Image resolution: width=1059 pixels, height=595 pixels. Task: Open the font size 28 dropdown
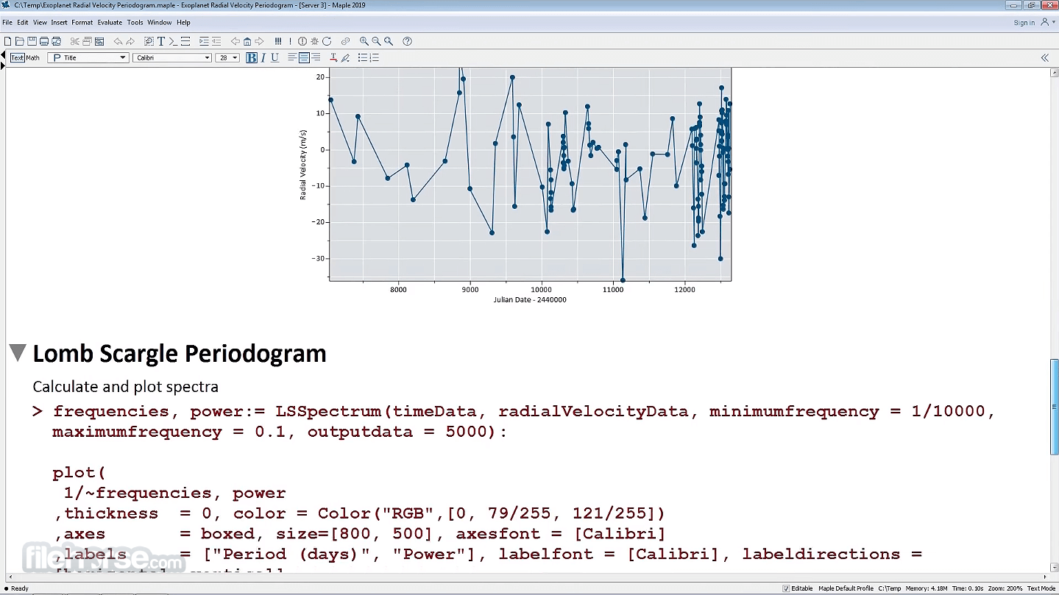[227, 57]
